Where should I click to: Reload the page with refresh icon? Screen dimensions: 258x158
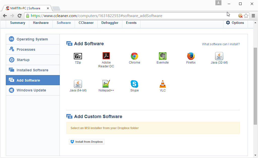[x=20, y=16]
